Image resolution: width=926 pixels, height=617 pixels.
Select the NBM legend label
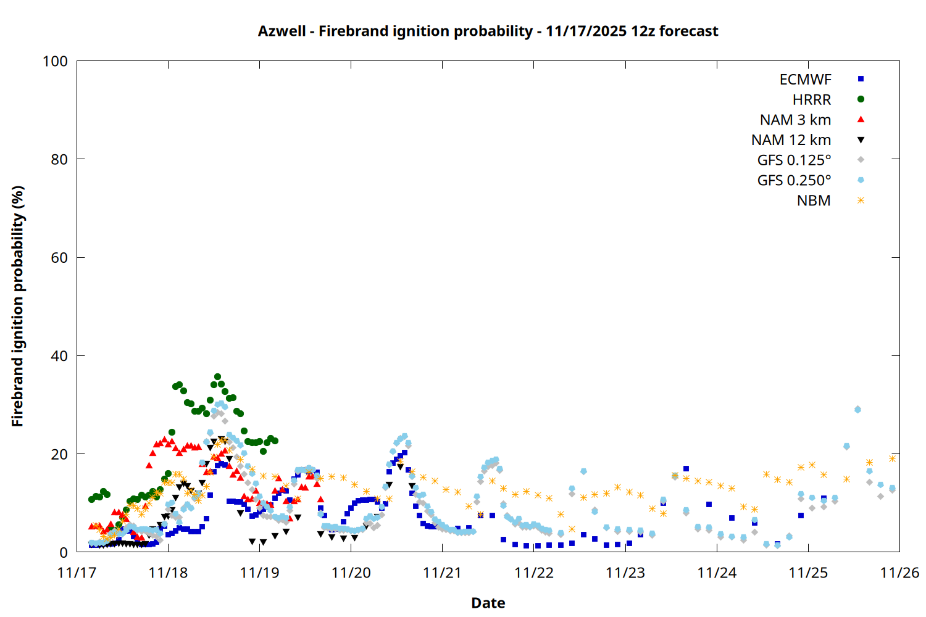[814, 201]
